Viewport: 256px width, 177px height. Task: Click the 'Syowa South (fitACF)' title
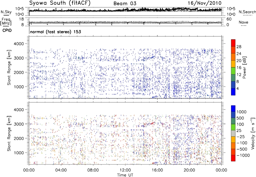[x=60, y=3]
